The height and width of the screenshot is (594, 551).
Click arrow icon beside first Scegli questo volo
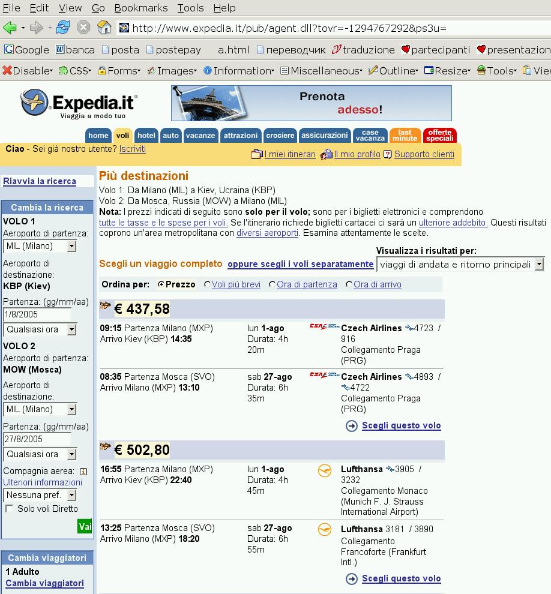352,426
